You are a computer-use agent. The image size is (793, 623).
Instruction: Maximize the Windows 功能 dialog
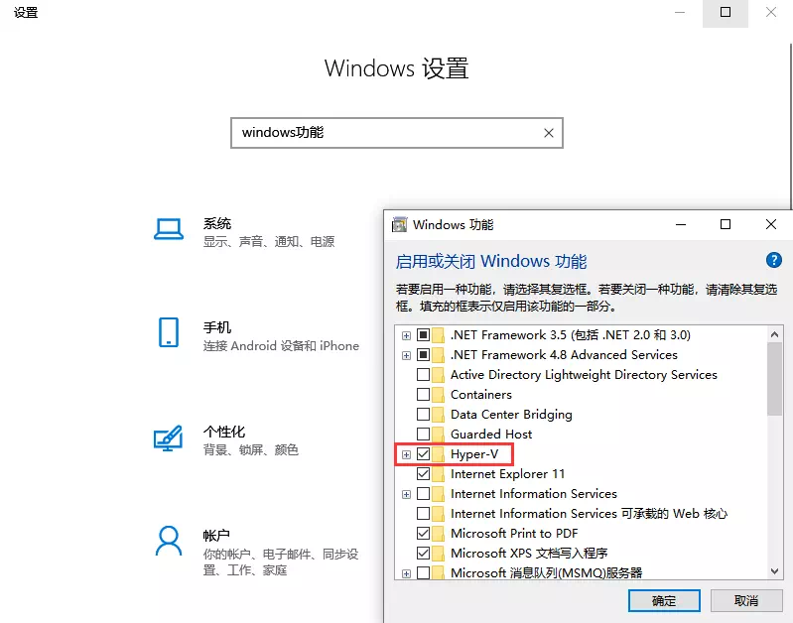tap(726, 224)
